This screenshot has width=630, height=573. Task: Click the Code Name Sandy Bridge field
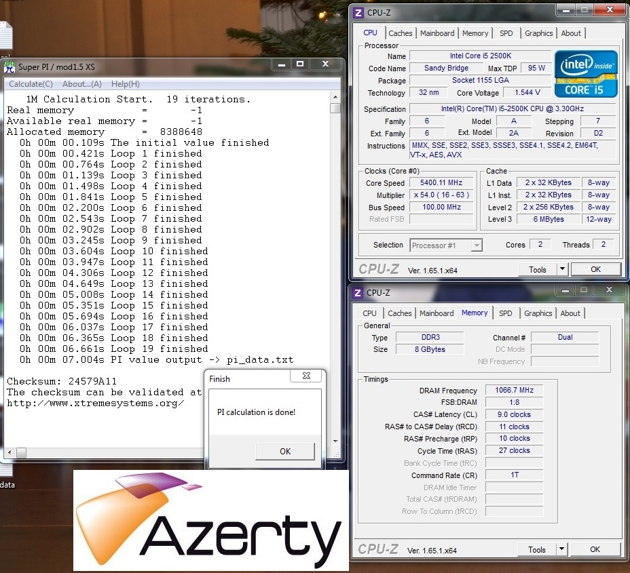click(x=446, y=68)
